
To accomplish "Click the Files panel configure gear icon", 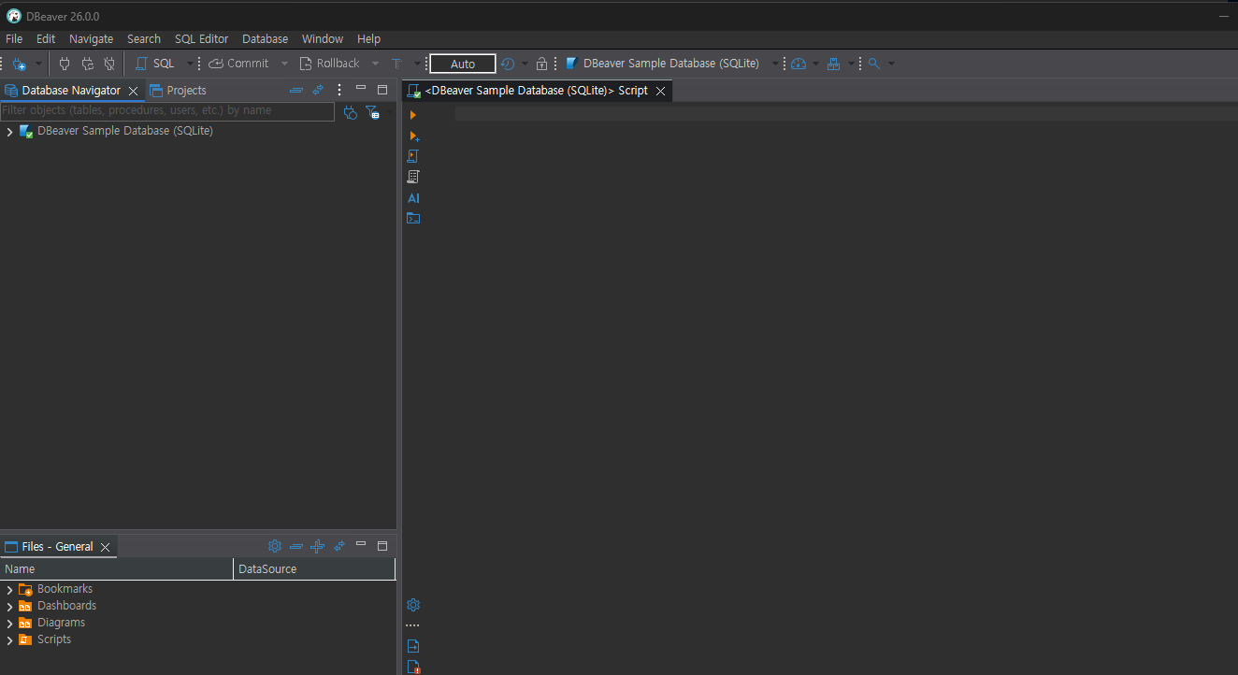I will (275, 546).
